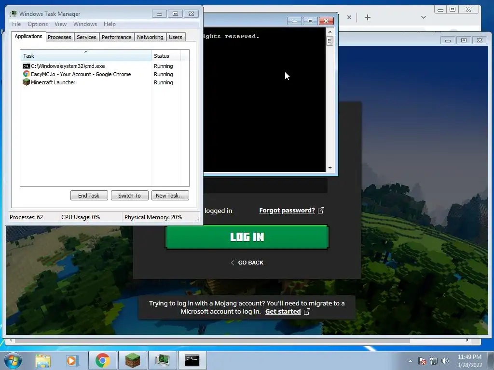The image size is (494, 370).
Task: Open the Forgot password? link
Action: coord(287,211)
